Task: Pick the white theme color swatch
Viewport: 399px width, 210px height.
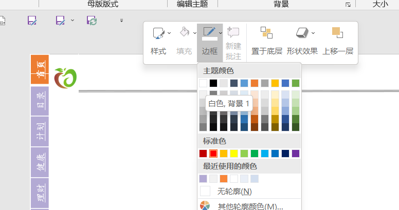Action: (203, 83)
